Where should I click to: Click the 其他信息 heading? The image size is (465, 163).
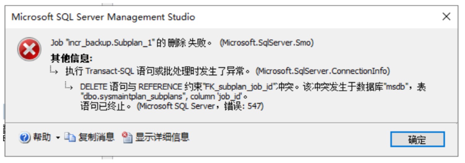(71, 58)
